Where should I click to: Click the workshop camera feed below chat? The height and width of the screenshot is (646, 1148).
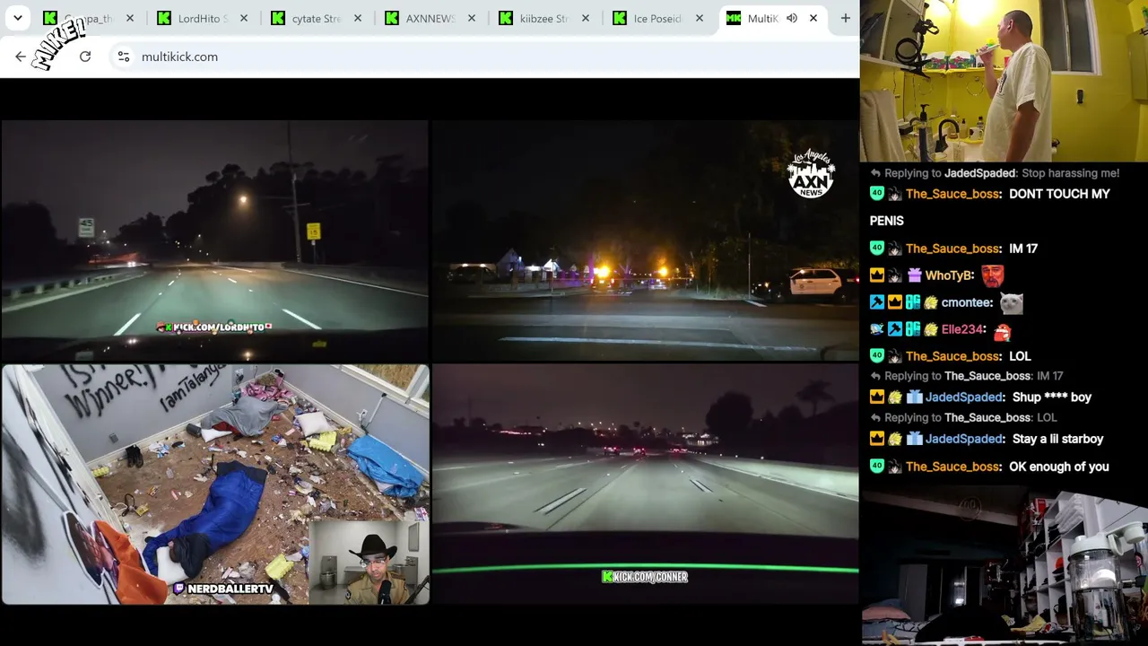(x=1004, y=565)
